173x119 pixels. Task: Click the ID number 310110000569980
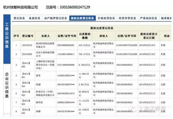(x=66, y=65)
